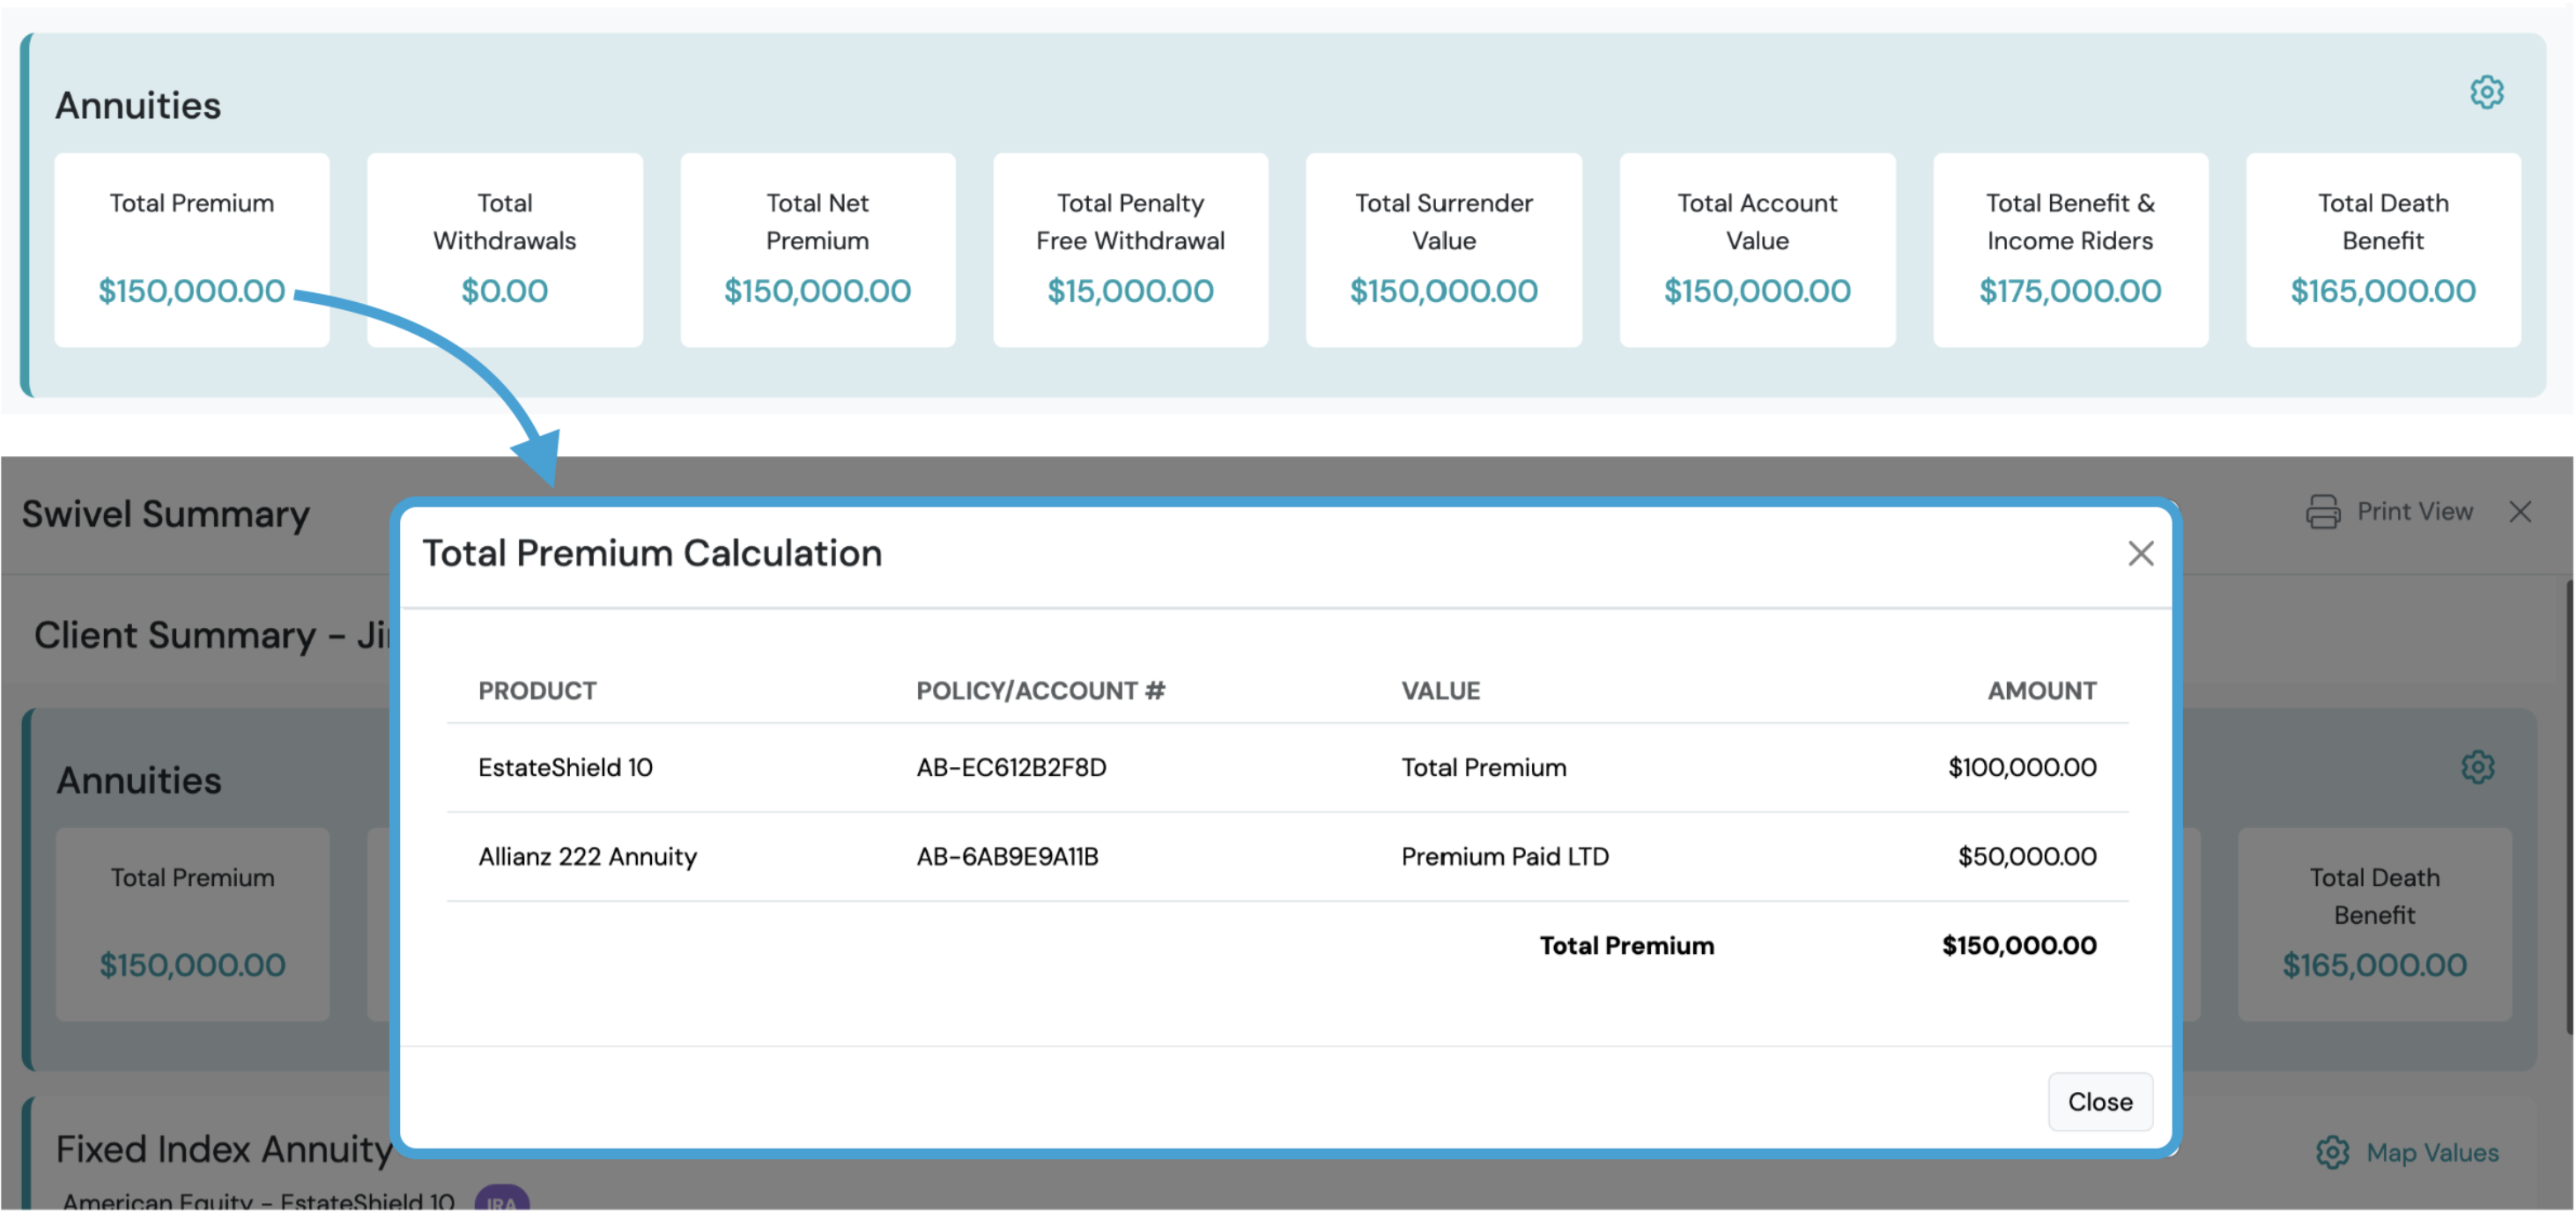Click top Total Death Benefit $165,000.00 value
This screenshot has height=1219, width=2576.
tap(2383, 291)
